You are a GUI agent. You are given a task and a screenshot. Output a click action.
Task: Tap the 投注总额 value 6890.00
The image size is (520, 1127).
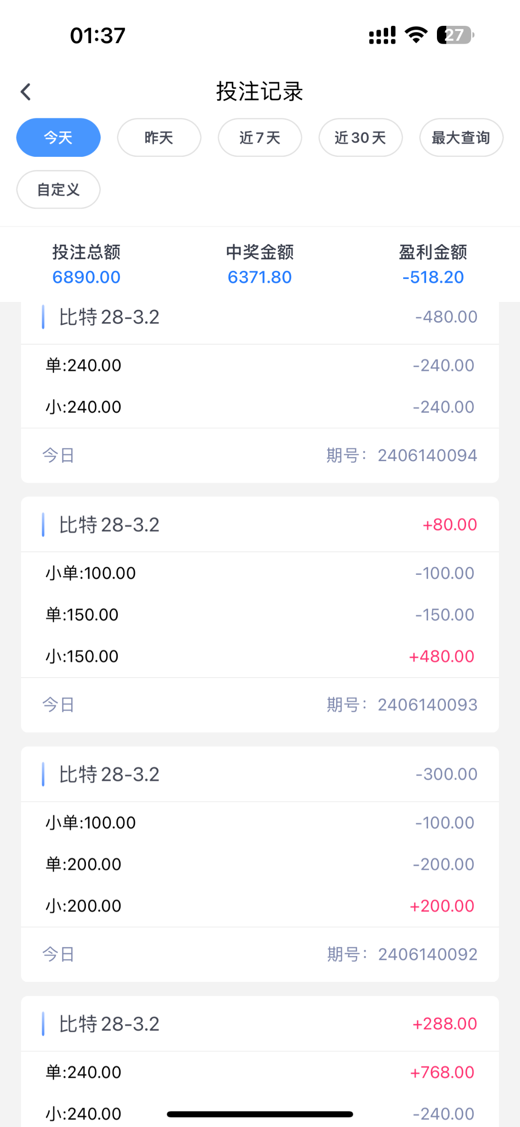pos(86,277)
